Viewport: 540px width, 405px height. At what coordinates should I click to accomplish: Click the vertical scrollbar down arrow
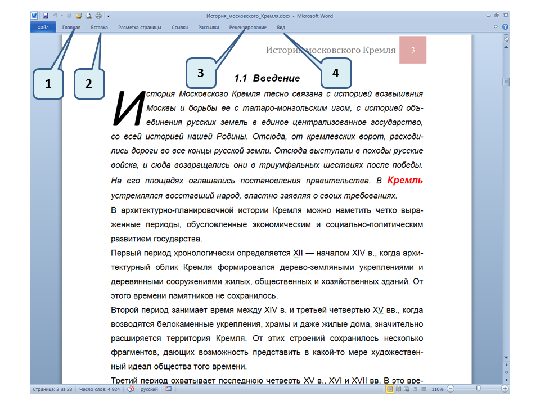506,358
